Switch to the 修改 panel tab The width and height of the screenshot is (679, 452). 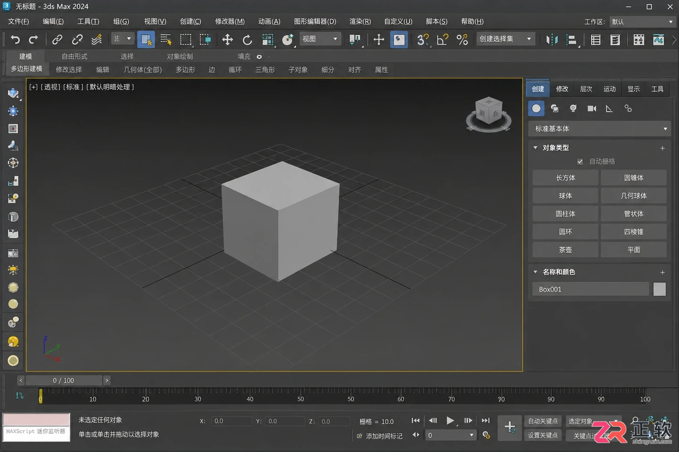click(562, 89)
